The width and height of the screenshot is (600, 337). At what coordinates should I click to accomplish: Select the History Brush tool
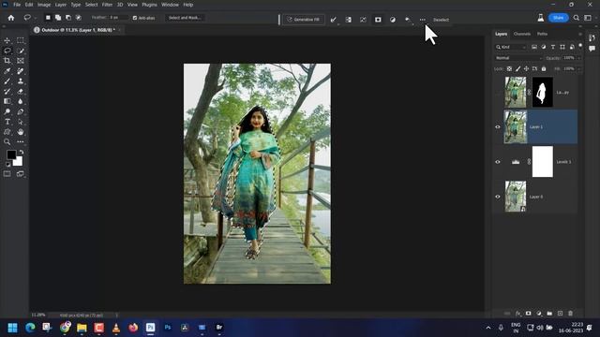(x=7, y=92)
